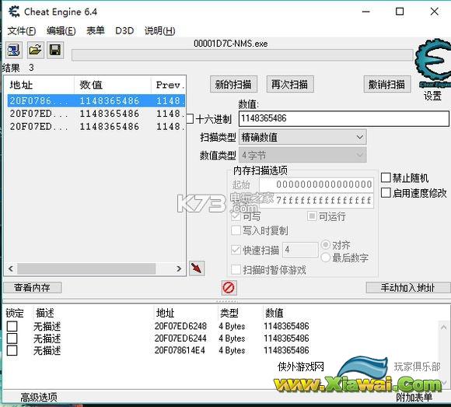Click the red arrow add-to-list icon
This screenshot has height=407, width=451.
[197, 268]
